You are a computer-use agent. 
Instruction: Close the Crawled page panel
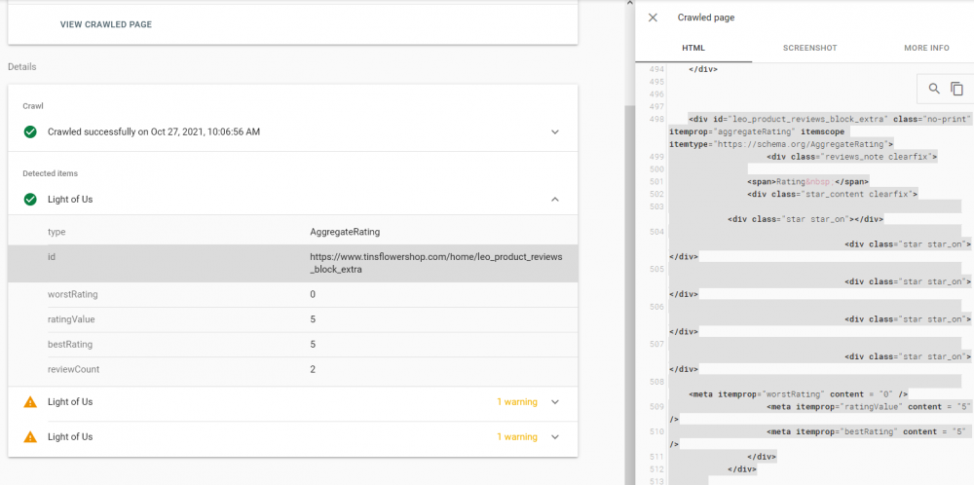653,18
